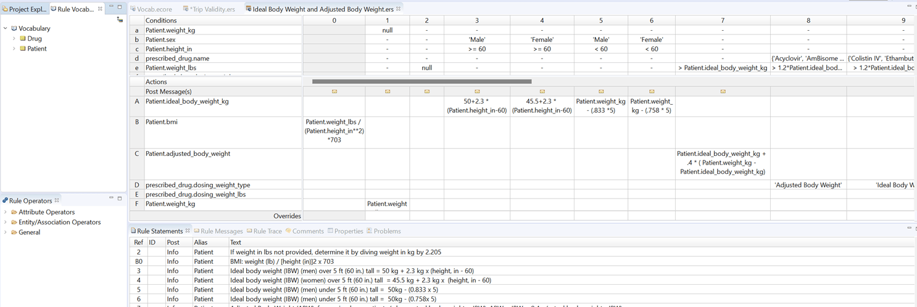Expand the Drug vocabulary node
This screenshot has width=917, height=307.
[x=14, y=39]
